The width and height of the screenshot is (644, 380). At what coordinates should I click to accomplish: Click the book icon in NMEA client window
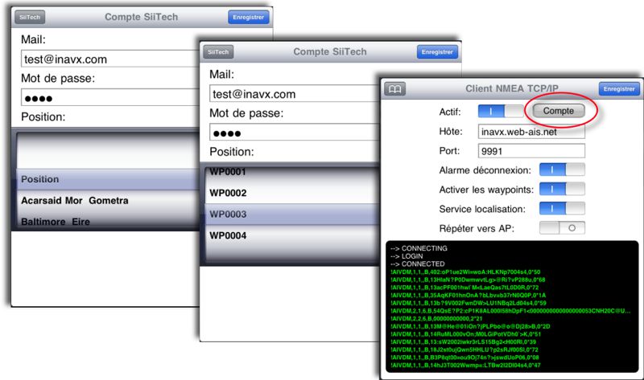point(394,89)
